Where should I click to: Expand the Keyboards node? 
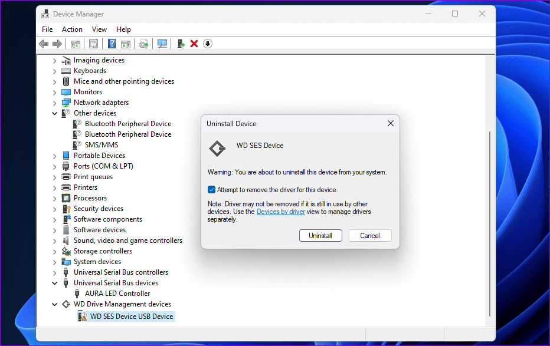pos(54,71)
